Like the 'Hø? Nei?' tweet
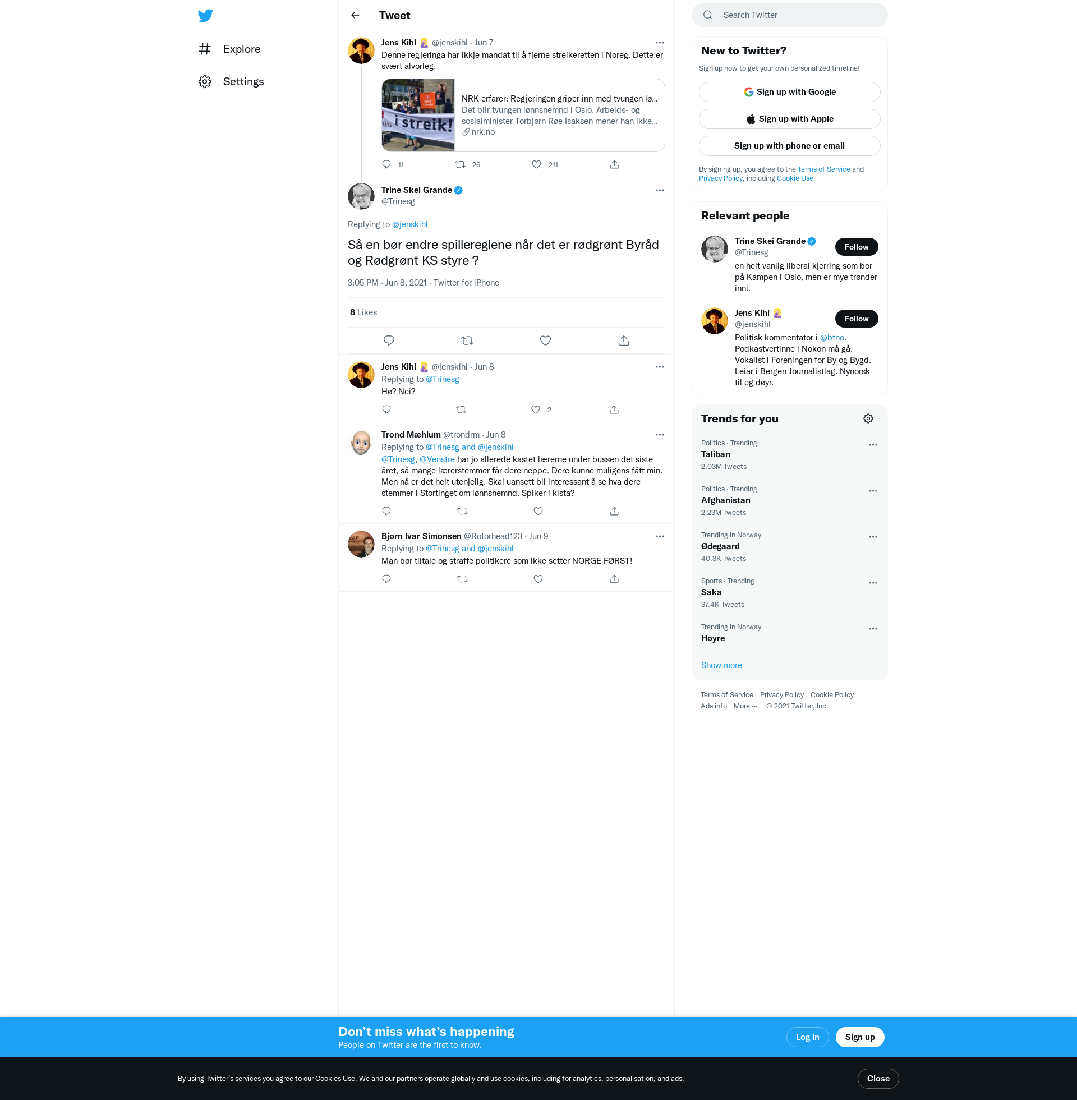The height and width of the screenshot is (1100, 1077). pos(536,409)
